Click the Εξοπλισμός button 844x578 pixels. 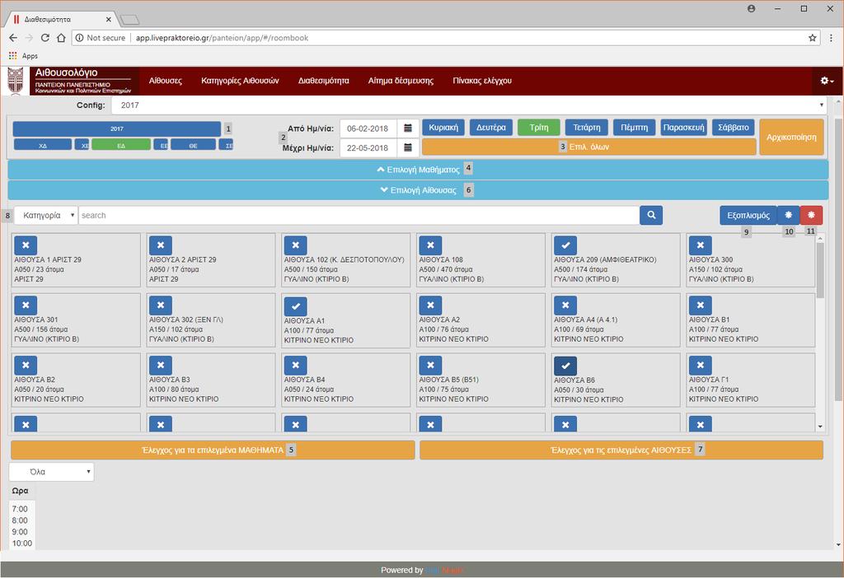tap(748, 215)
